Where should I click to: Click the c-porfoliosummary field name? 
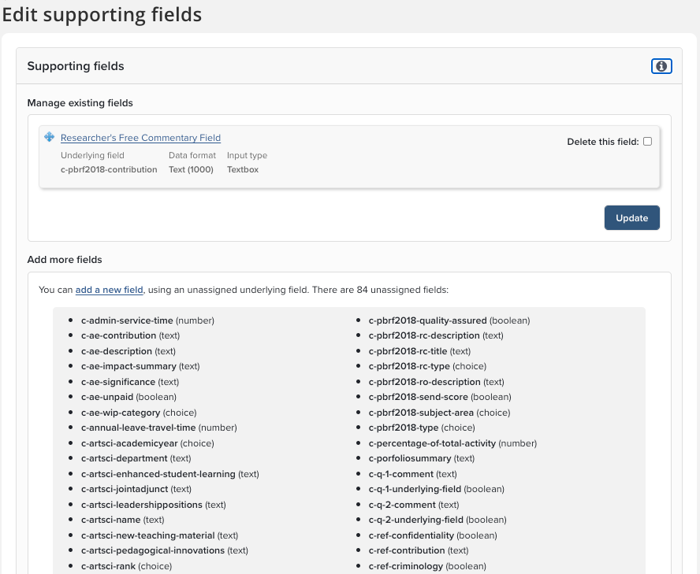coord(410,458)
